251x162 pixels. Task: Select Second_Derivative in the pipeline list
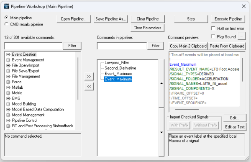pyautogui.click(x=120, y=68)
